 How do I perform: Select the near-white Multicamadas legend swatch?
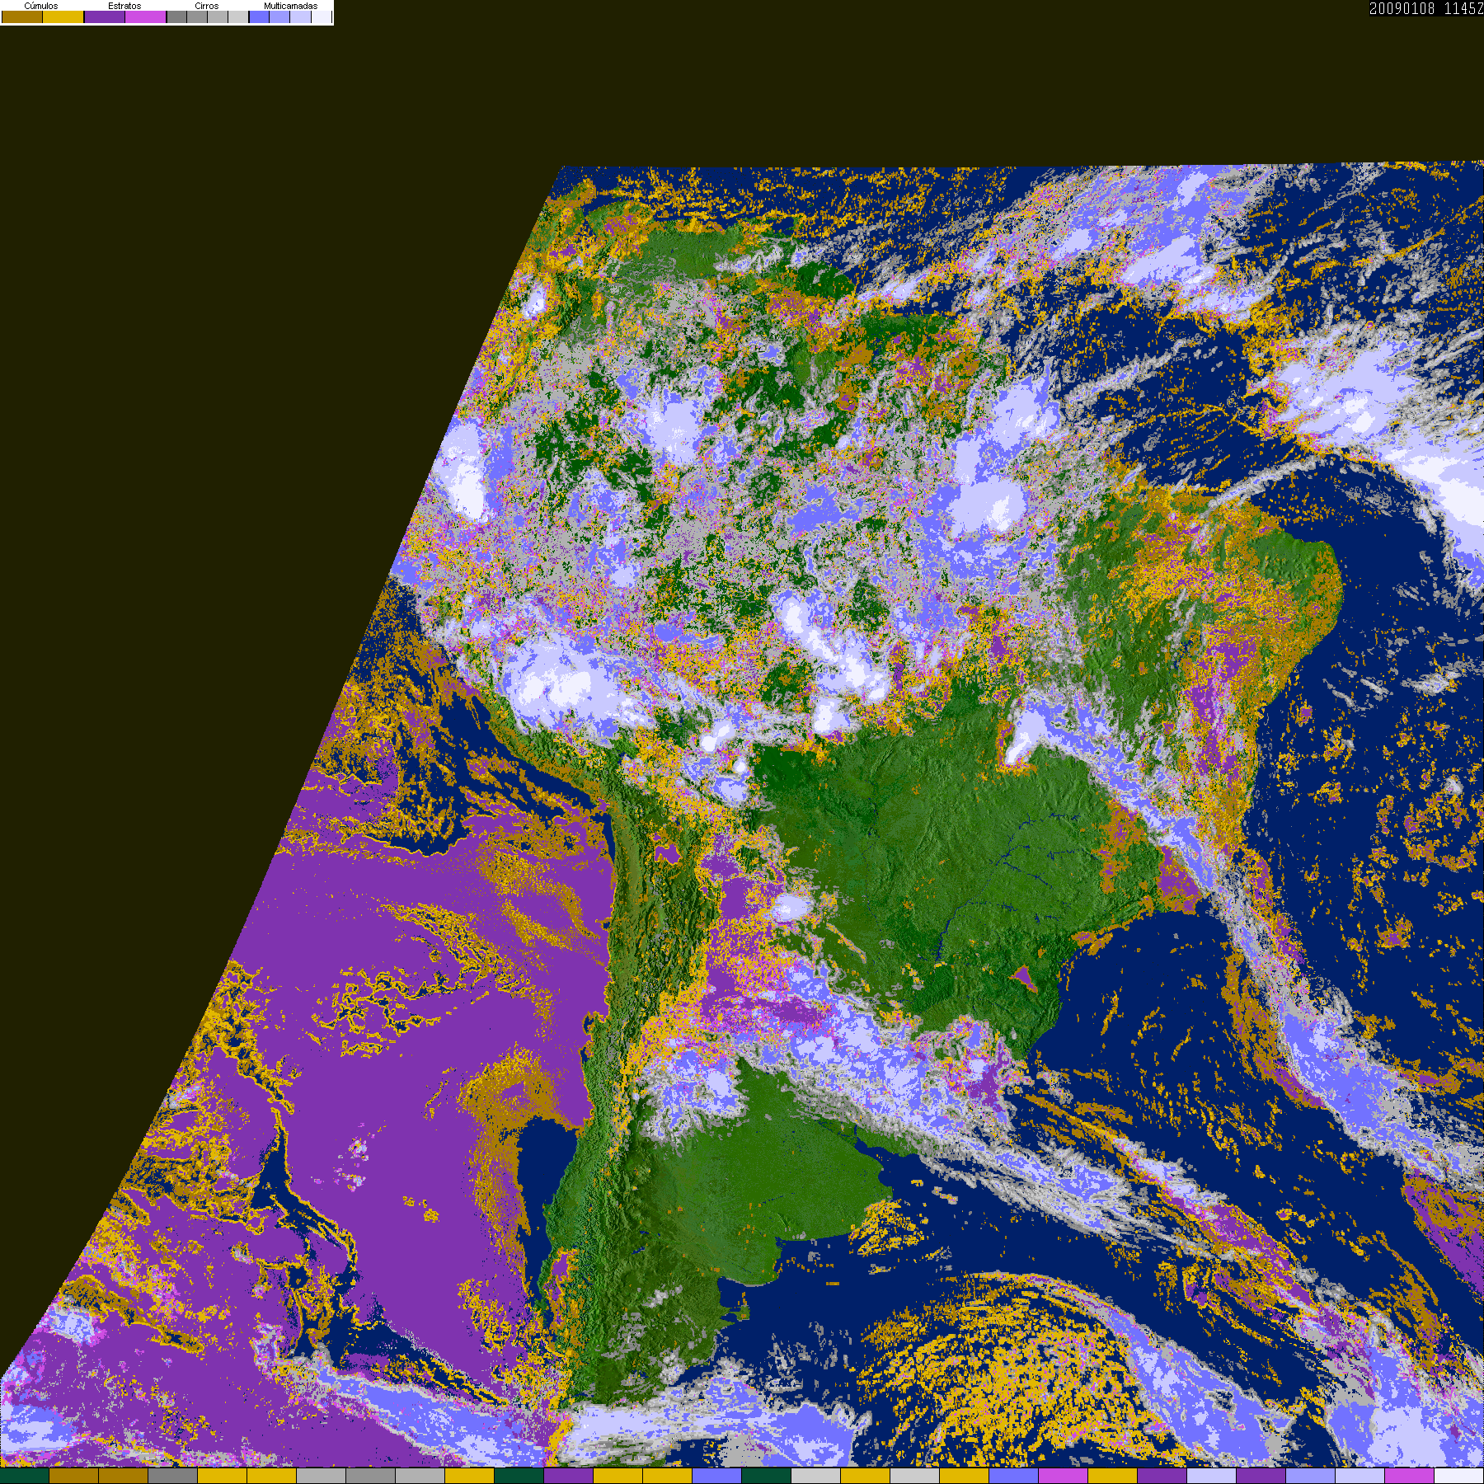point(322,16)
